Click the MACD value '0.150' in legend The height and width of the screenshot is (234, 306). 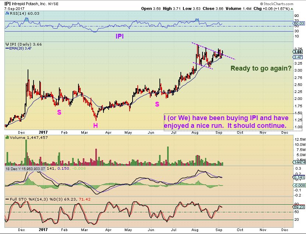click(x=63, y=168)
